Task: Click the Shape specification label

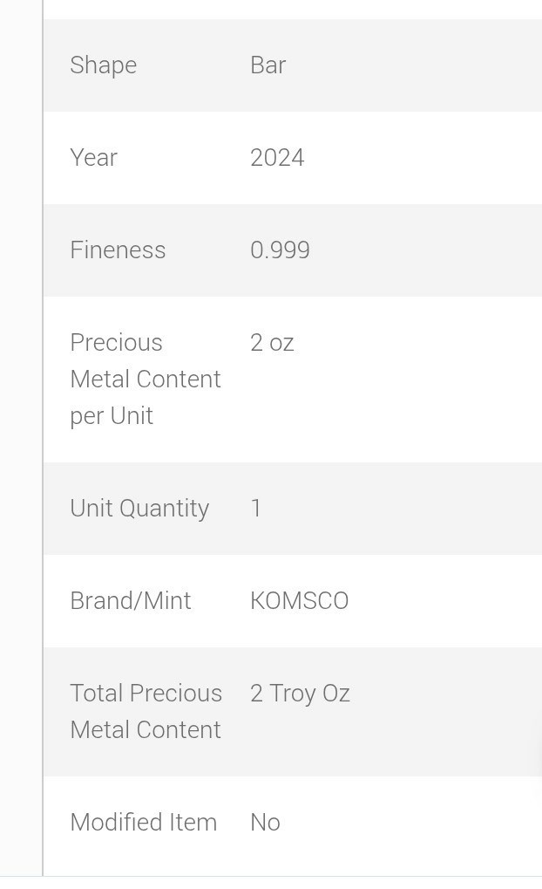Action: tap(103, 65)
